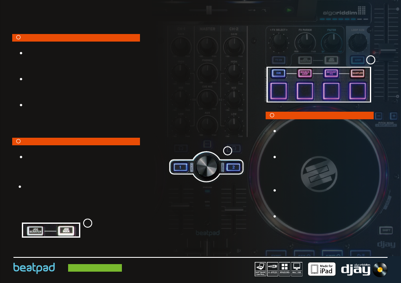The width and height of the screenshot is (401, 283).
Task: Tap the performance pad below CUE
Action: pos(279,91)
